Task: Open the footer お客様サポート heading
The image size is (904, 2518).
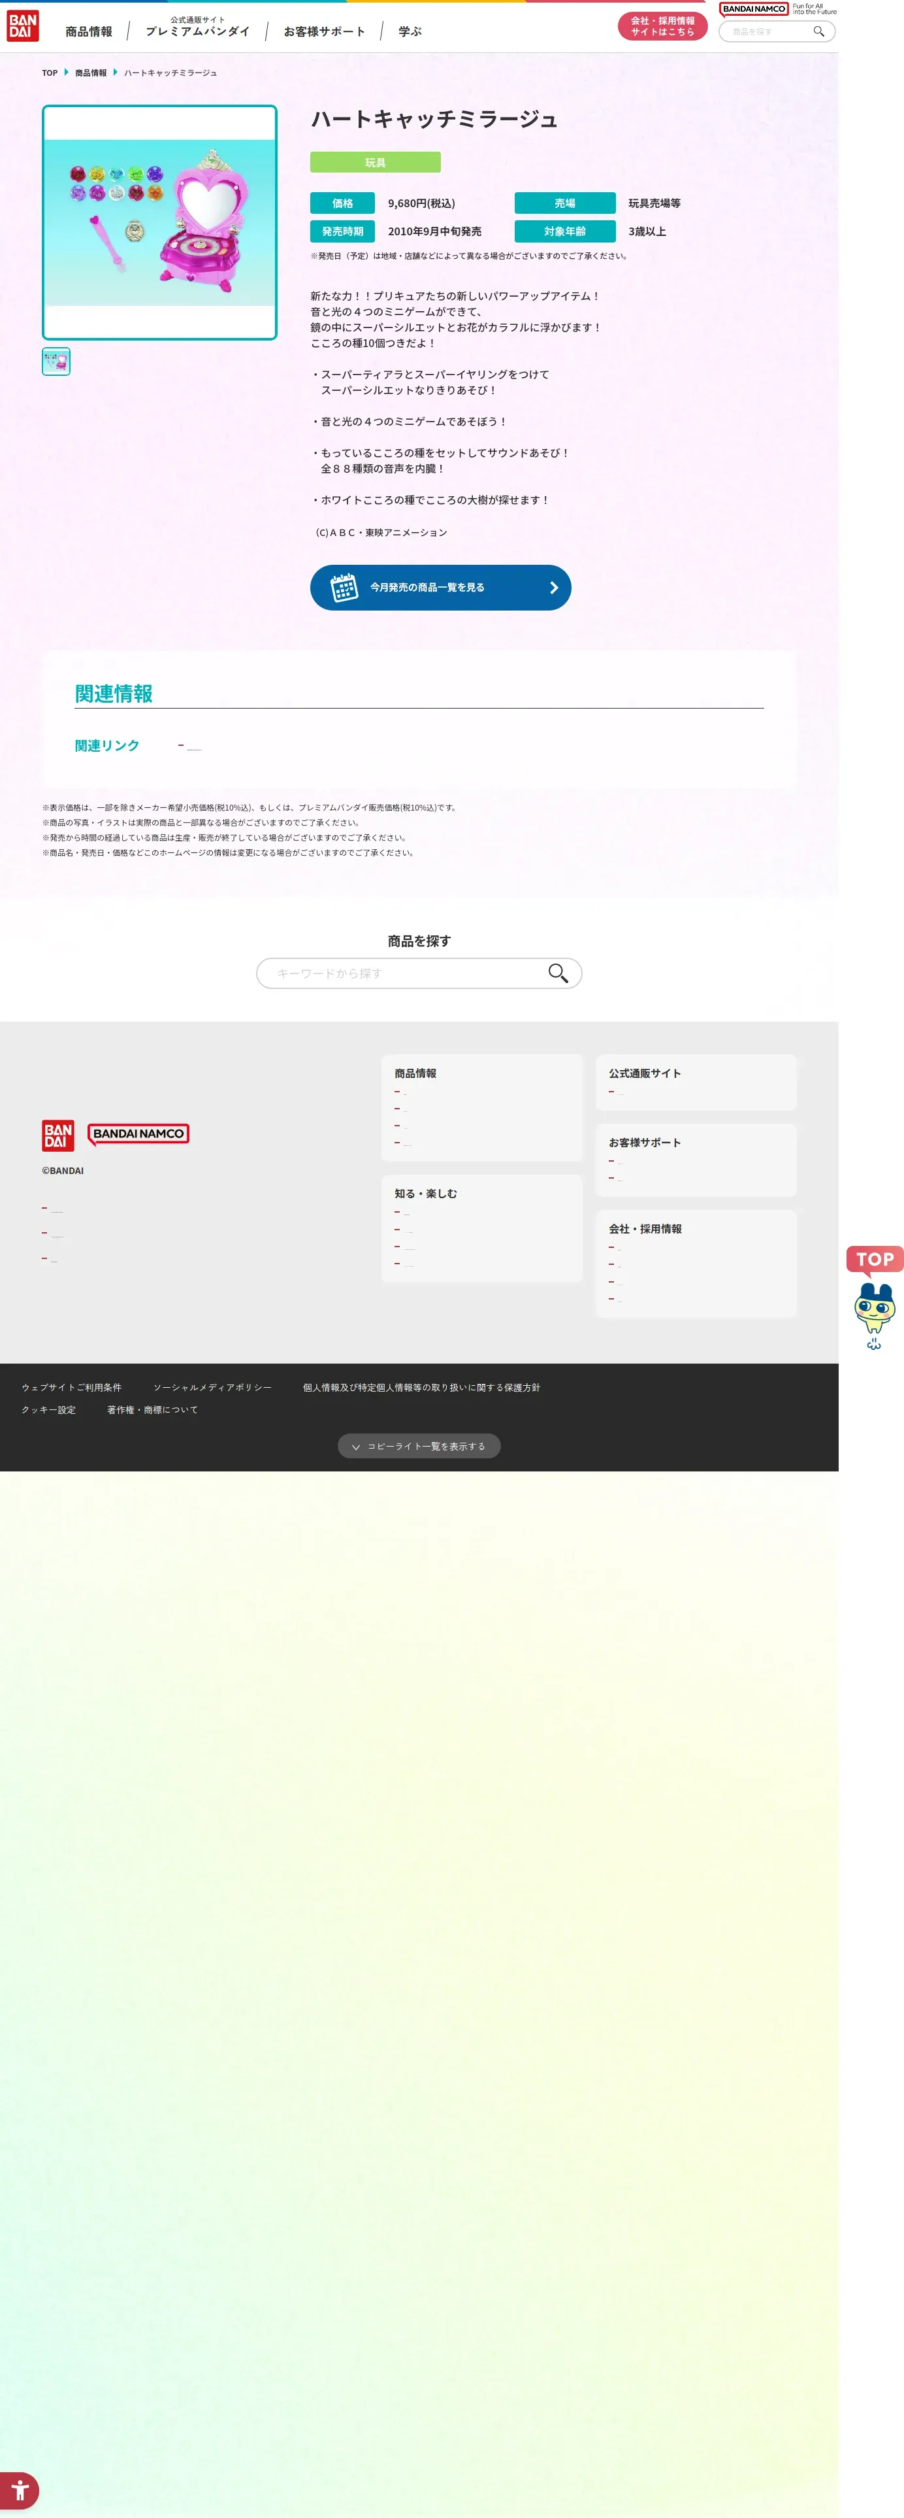Action: tap(644, 1143)
